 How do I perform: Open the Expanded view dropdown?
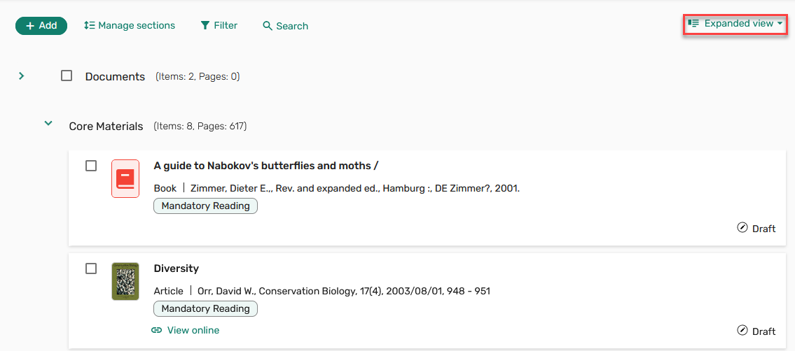(735, 24)
